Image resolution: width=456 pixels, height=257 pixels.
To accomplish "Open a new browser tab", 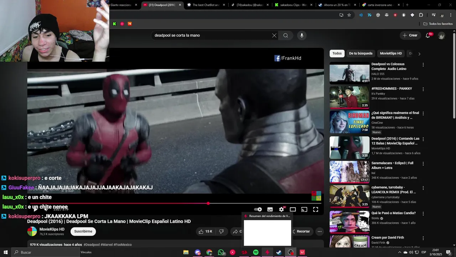I will tap(407, 5).
